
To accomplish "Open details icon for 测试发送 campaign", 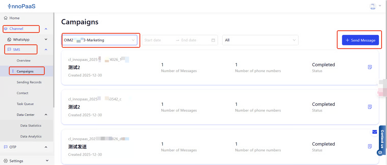I will point(370,146).
